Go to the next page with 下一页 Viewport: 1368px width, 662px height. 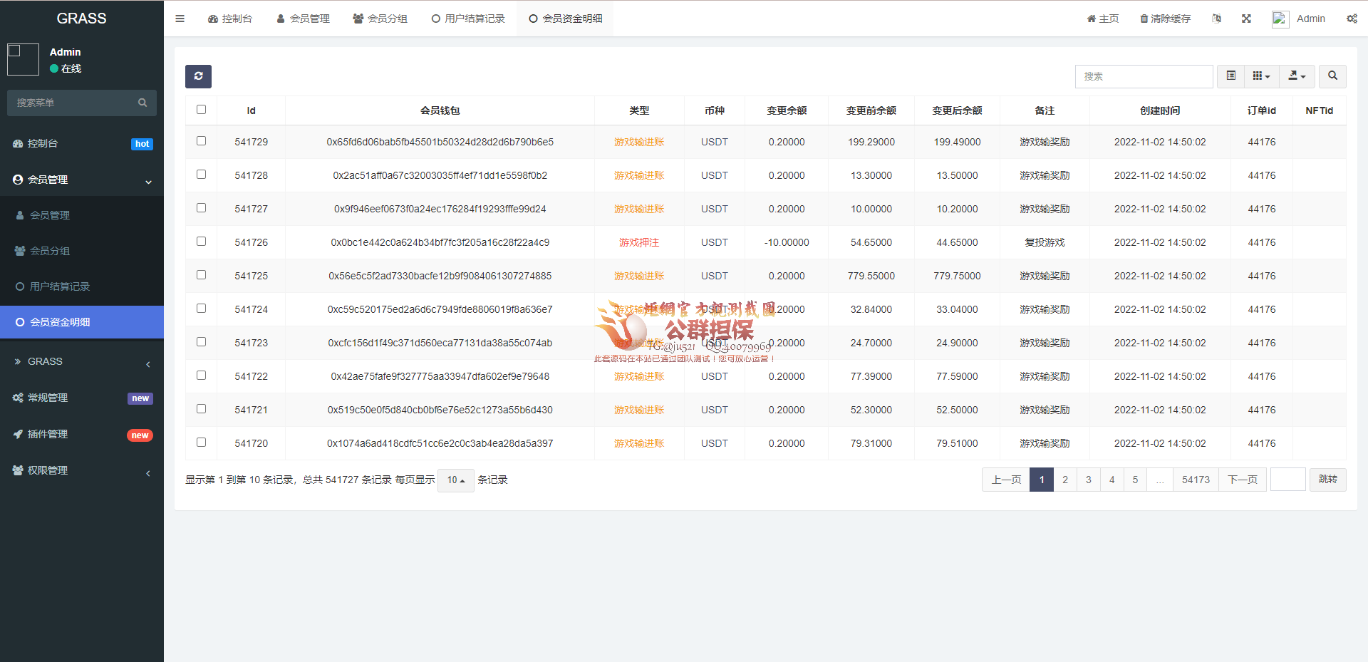point(1243,480)
